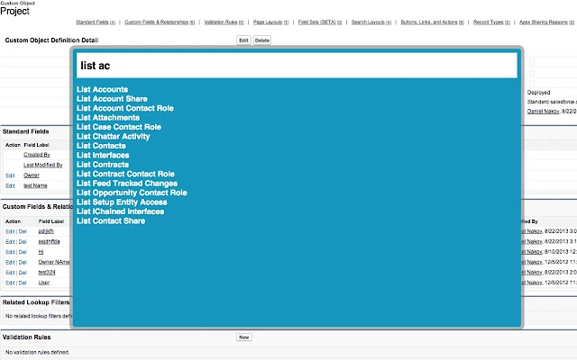Open the Owner NAme custom field

point(54,262)
